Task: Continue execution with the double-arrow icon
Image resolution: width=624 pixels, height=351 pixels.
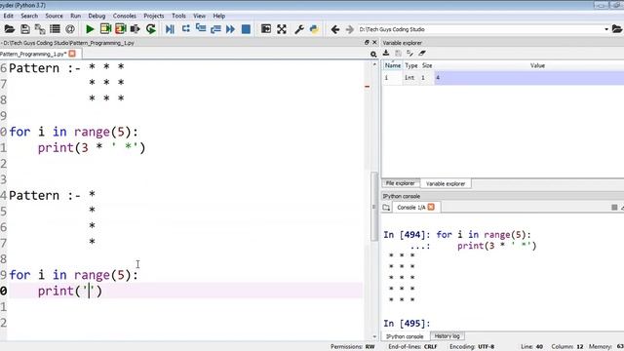Action: click(230, 29)
